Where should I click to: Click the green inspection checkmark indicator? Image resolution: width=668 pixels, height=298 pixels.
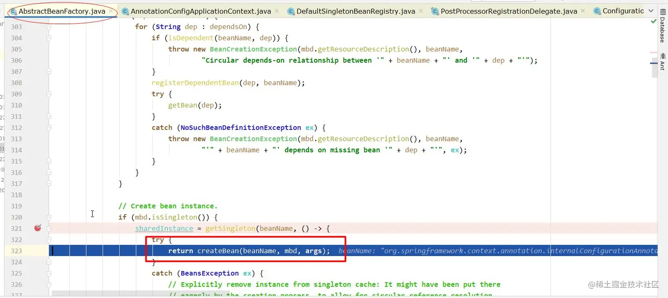[653, 21]
